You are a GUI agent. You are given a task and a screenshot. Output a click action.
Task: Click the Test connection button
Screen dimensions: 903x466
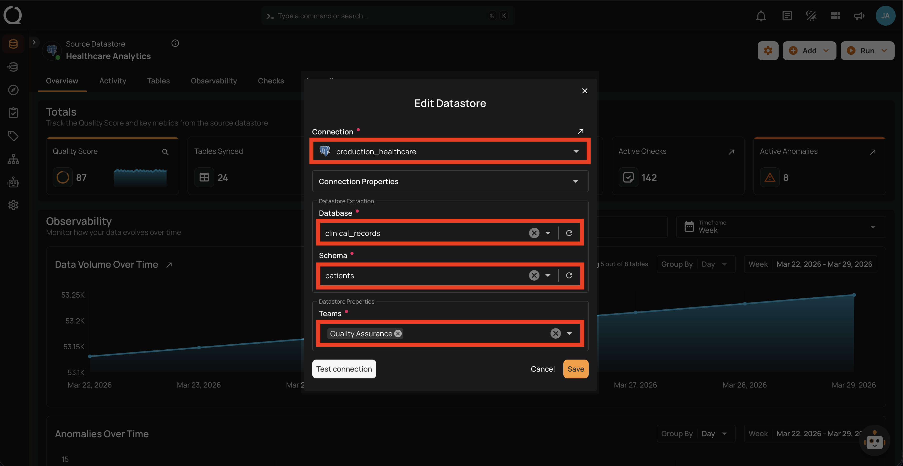(x=344, y=369)
